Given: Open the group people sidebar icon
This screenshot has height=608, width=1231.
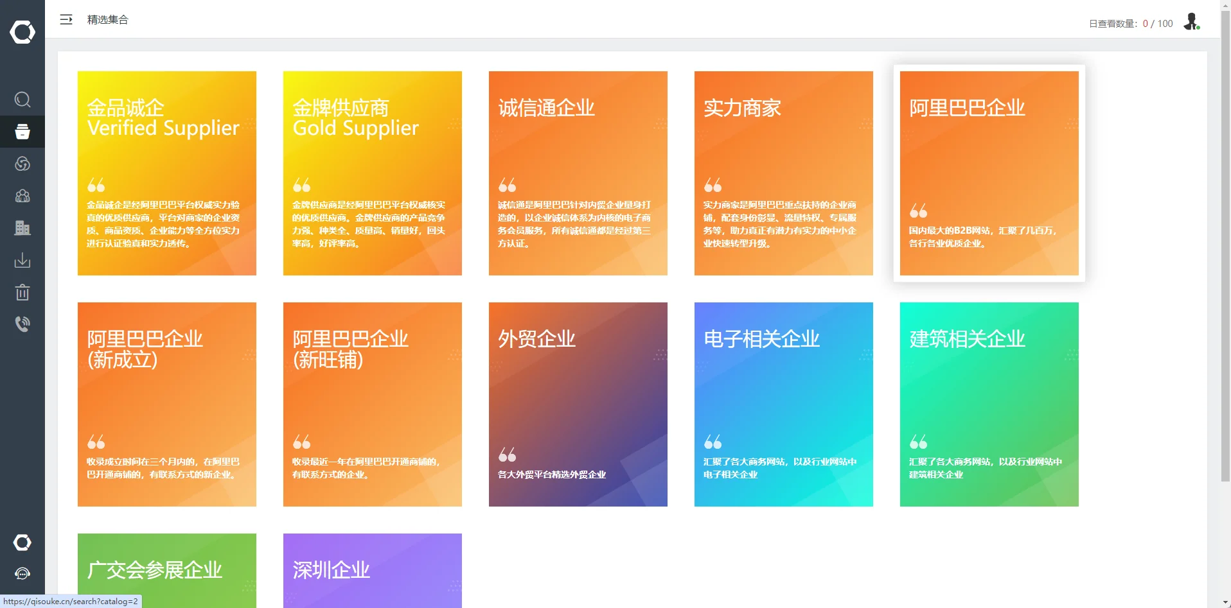Looking at the screenshot, I should [x=22, y=196].
